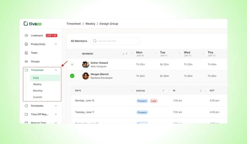
Task: Click the Wed JUN 12 column header
Action: coord(187,54)
